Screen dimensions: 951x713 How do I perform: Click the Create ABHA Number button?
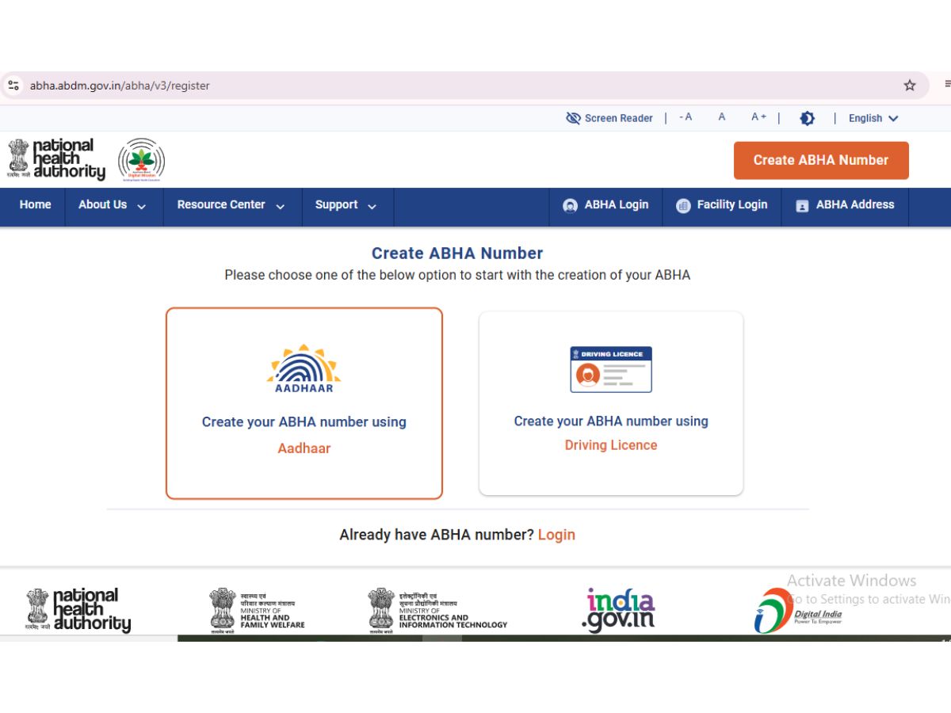point(820,160)
